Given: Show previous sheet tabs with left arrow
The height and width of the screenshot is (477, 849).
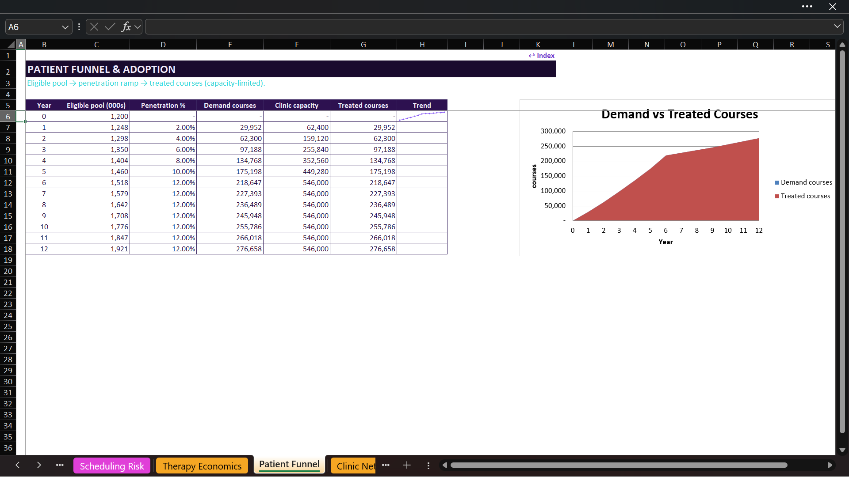Looking at the screenshot, I should 18,465.
